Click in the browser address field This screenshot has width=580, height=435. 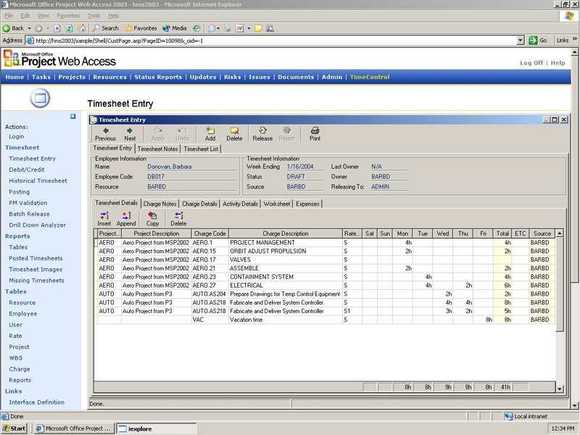pyautogui.click(x=275, y=41)
